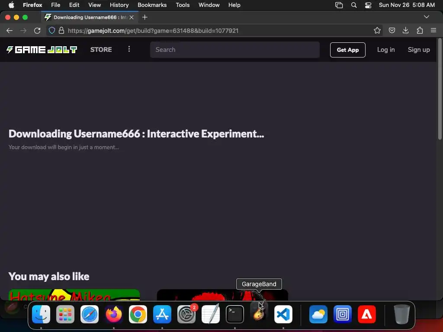This screenshot has width=443, height=332.
Task: Click Stage Manager icon in menu bar
Action: (339, 5)
